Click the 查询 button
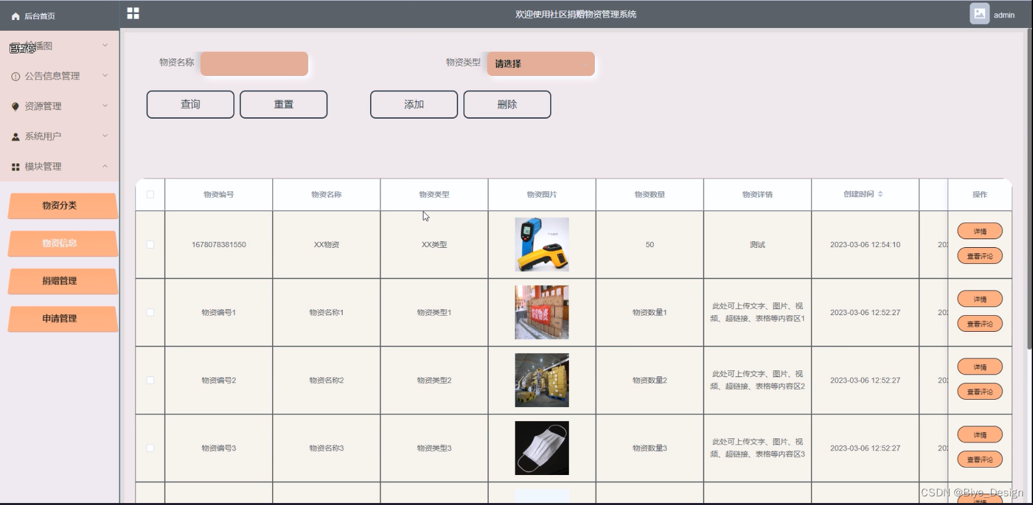This screenshot has width=1033, height=505. click(x=190, y=105)
